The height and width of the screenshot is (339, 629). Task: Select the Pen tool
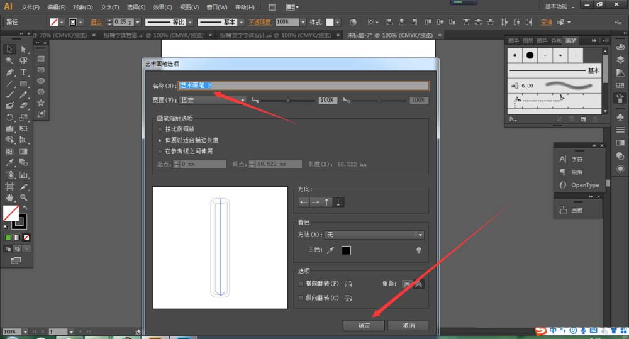[x=9, y=72]
